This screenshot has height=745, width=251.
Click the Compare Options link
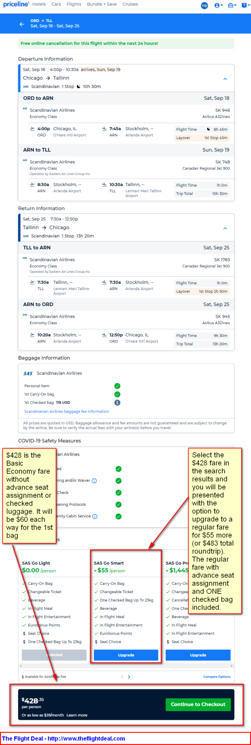(217, 677)
